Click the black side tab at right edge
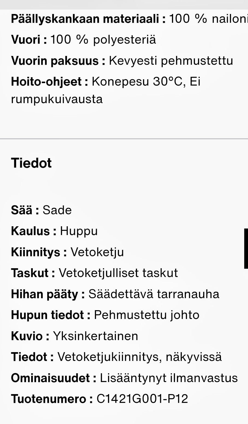Screen dimensions: 248x424 pyautogui.click(x=246, y=248)
